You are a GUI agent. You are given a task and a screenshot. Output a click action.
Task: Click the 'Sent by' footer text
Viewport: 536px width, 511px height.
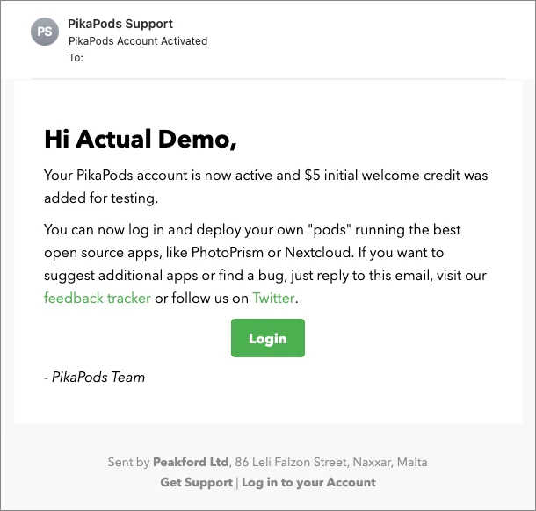tap(128, 462)
